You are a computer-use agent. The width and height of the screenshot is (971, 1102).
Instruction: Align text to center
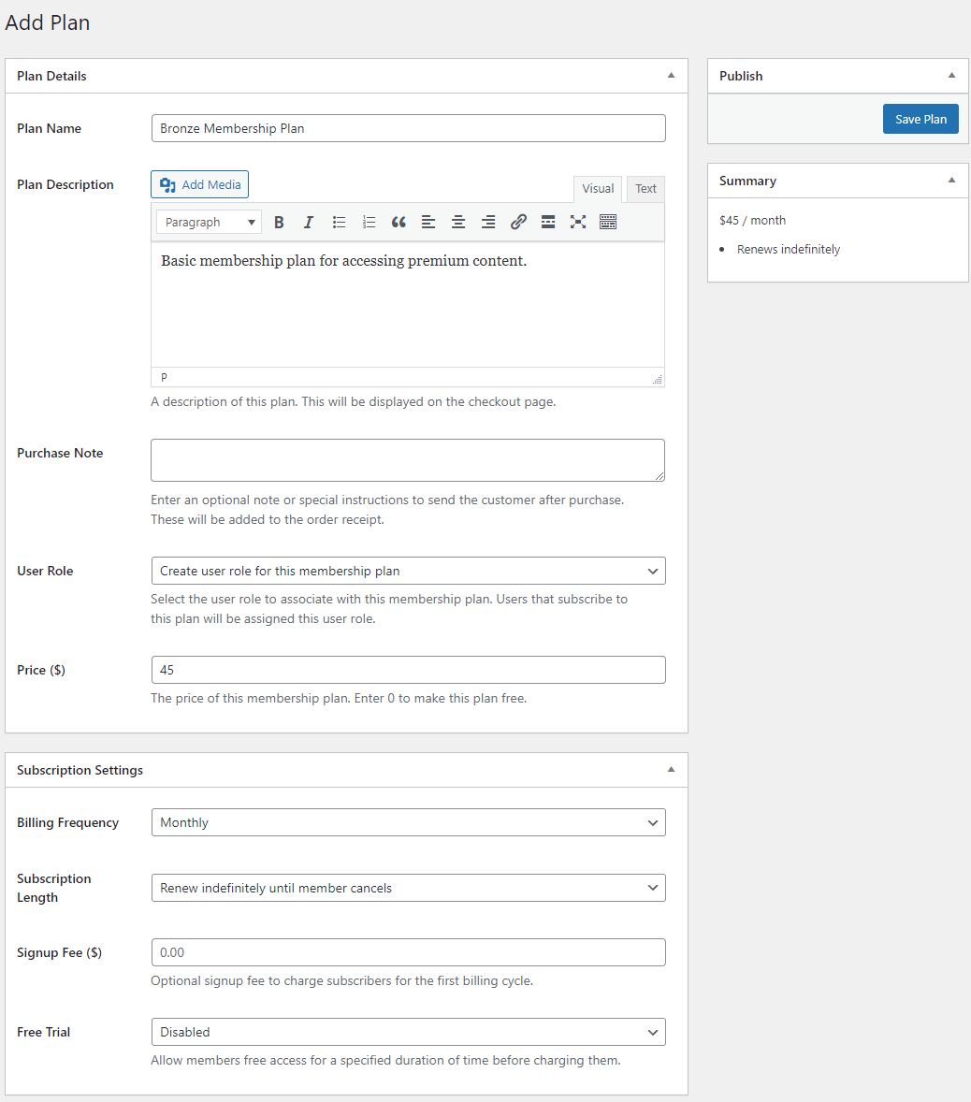click(x=458, y=222)
